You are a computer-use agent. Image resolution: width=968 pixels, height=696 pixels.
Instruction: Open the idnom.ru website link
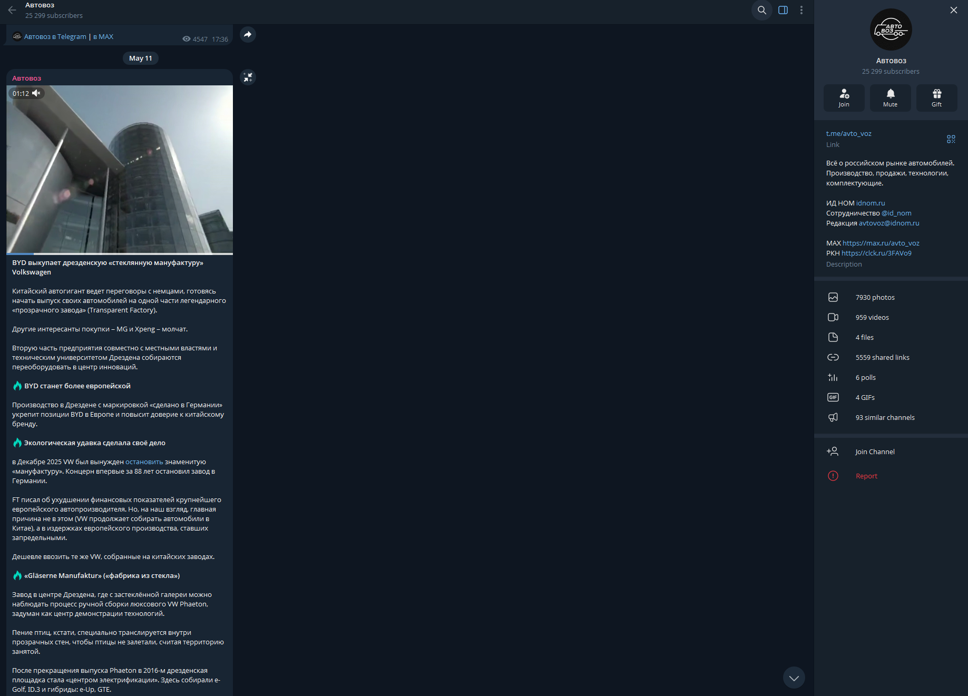pyautogui.click(x=871, y=203)
